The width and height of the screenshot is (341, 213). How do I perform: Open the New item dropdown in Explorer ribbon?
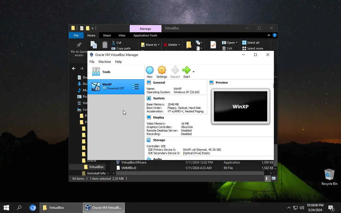(199, 43)
